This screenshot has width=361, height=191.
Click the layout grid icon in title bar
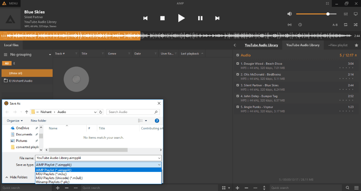[327, 4]
